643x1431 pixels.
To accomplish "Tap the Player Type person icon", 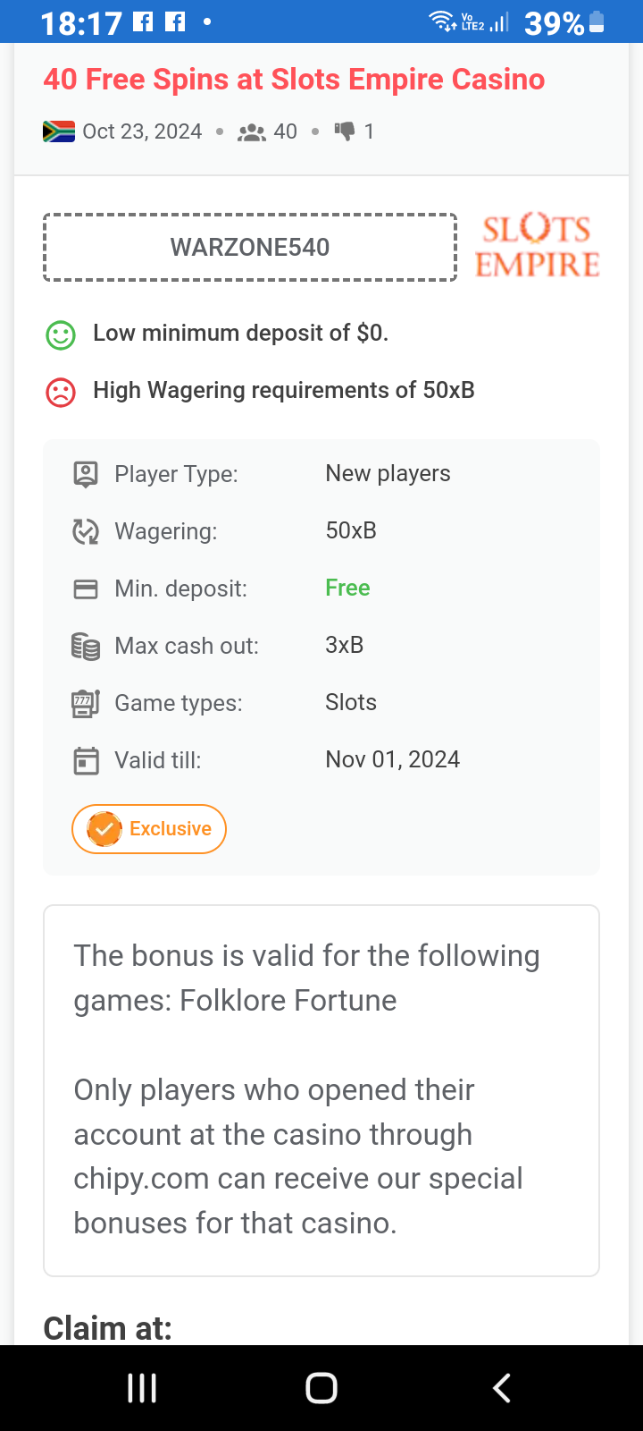I will pos(86,474).
